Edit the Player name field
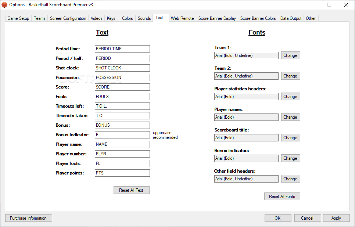Screen dimensions: 355x227 click(122, 144)
